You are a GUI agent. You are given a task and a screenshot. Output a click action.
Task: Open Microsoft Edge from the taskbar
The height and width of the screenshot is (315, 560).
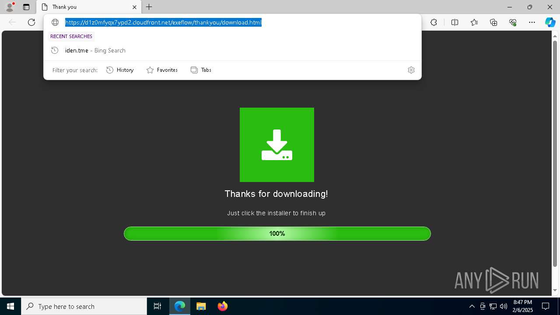[x=180, y=306]
